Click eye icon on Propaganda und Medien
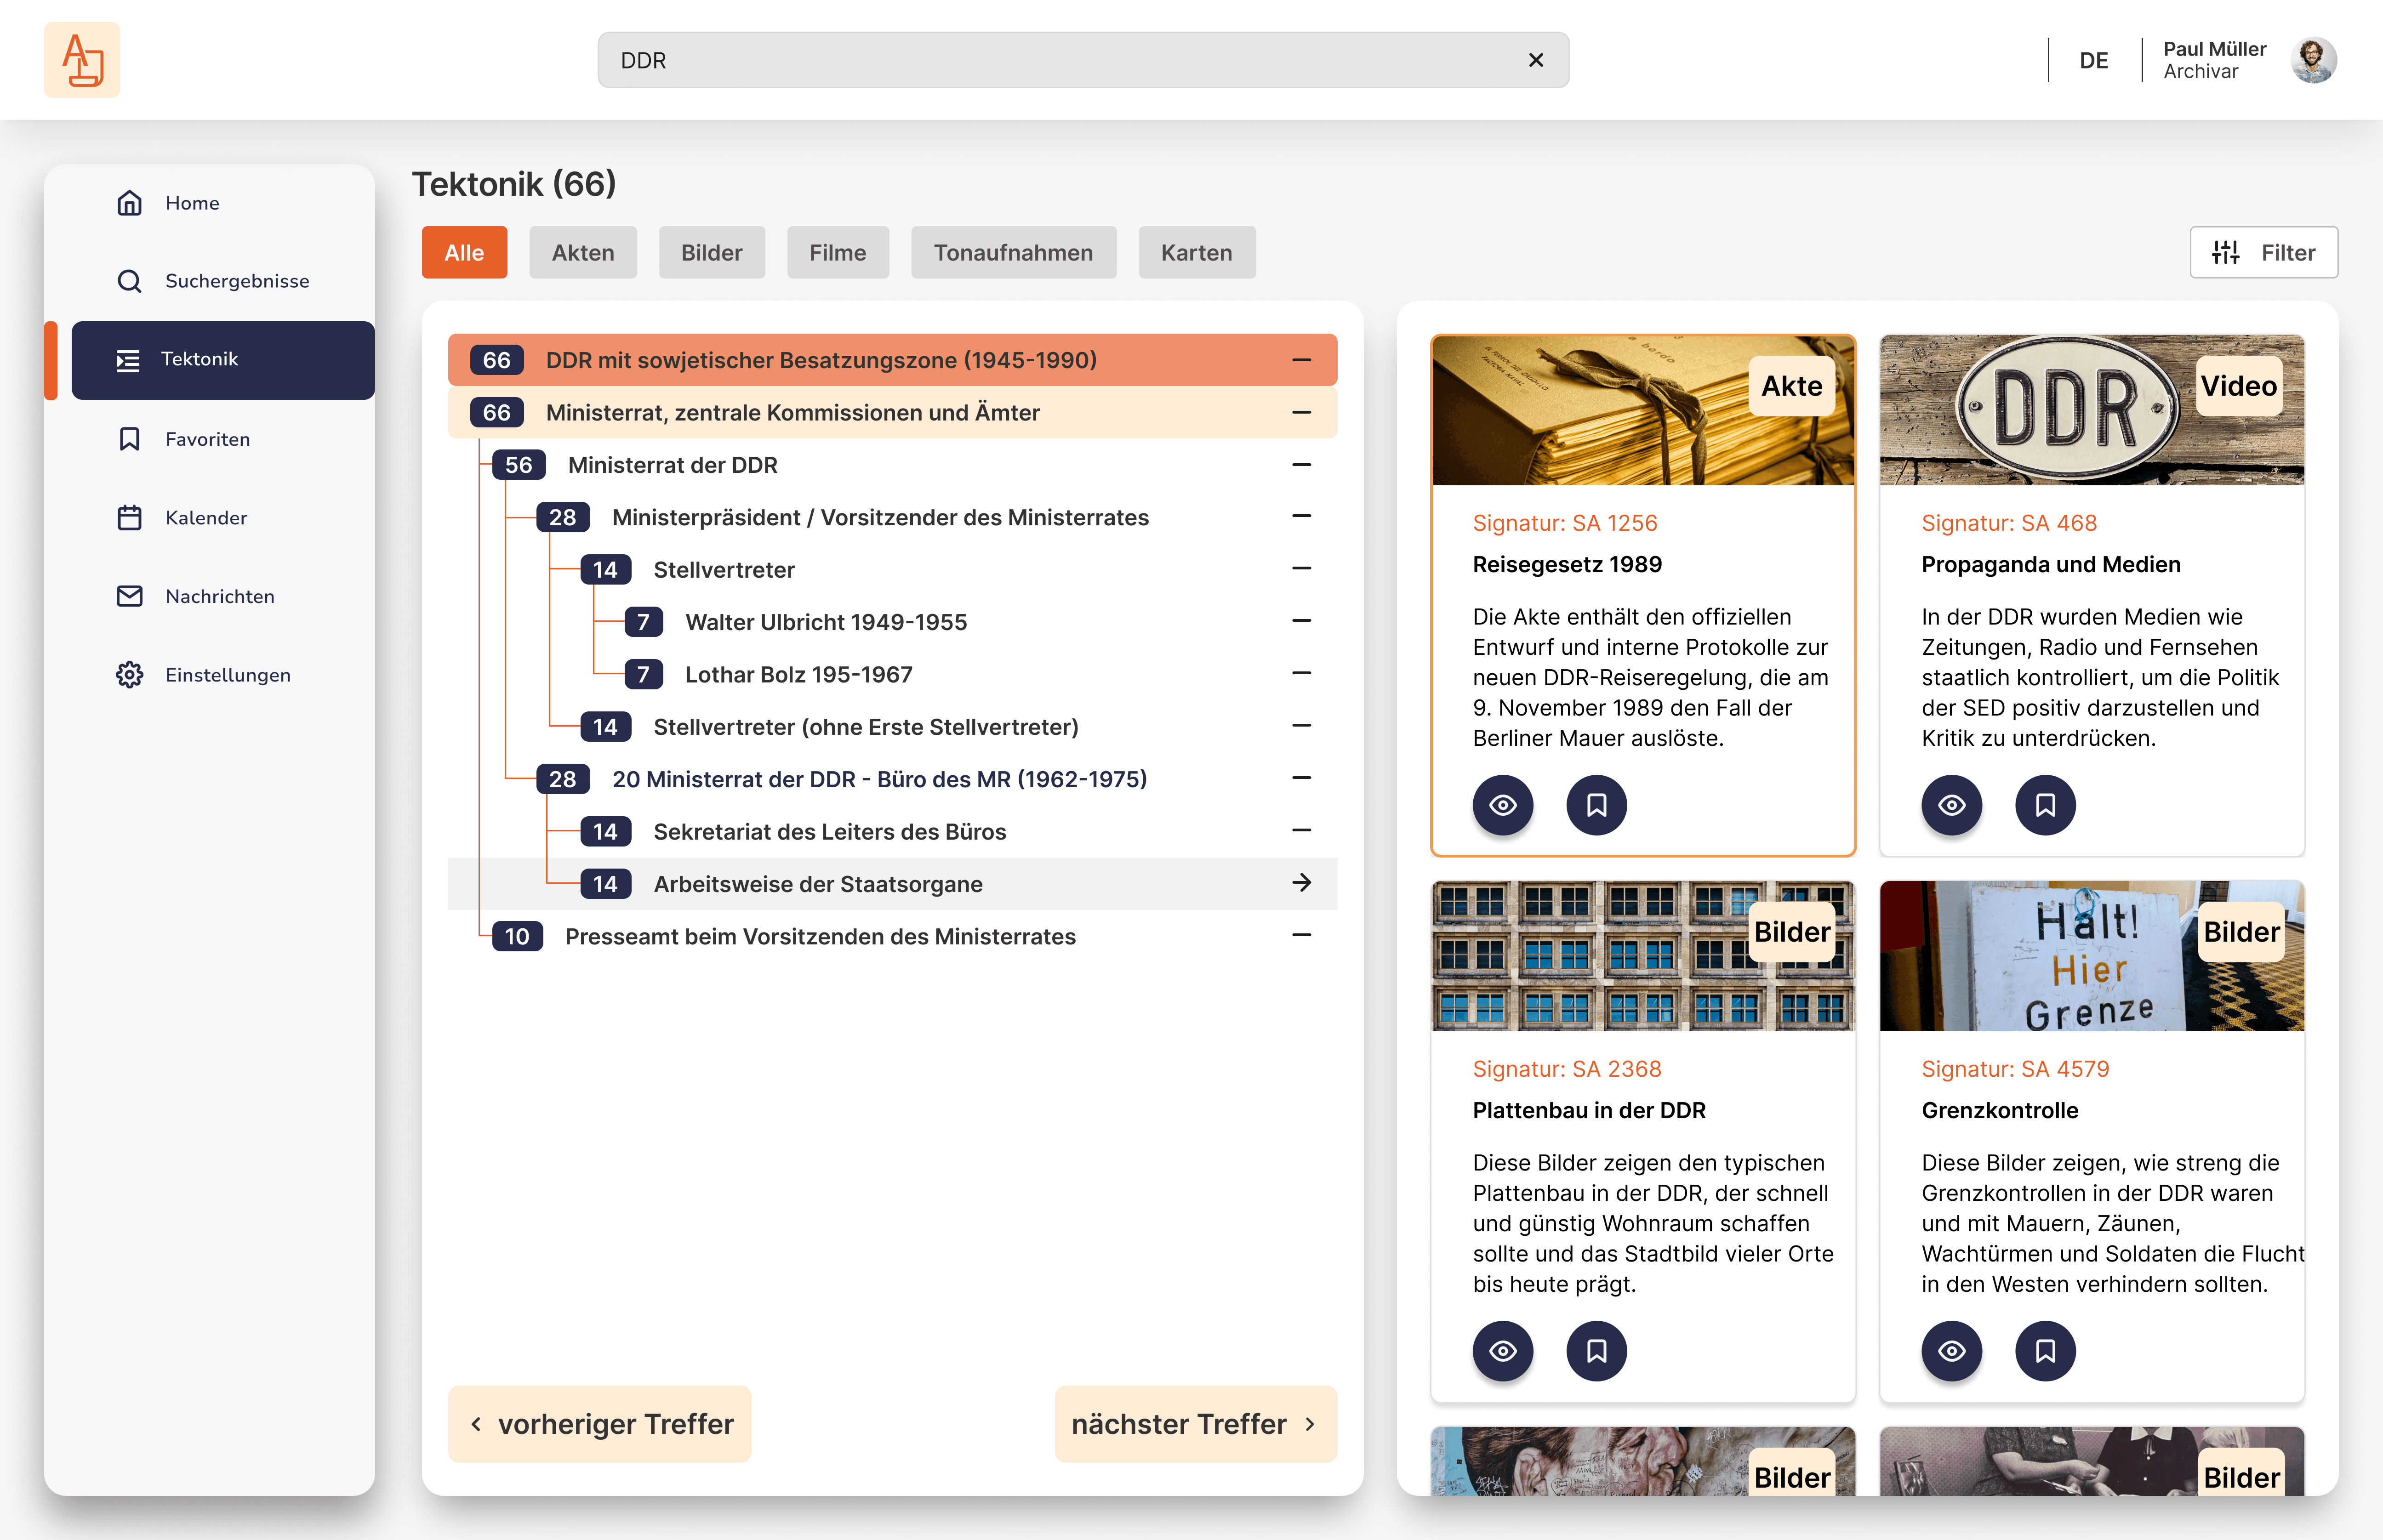This screenshot has width=2383, height=1540. coord(1951,805)
